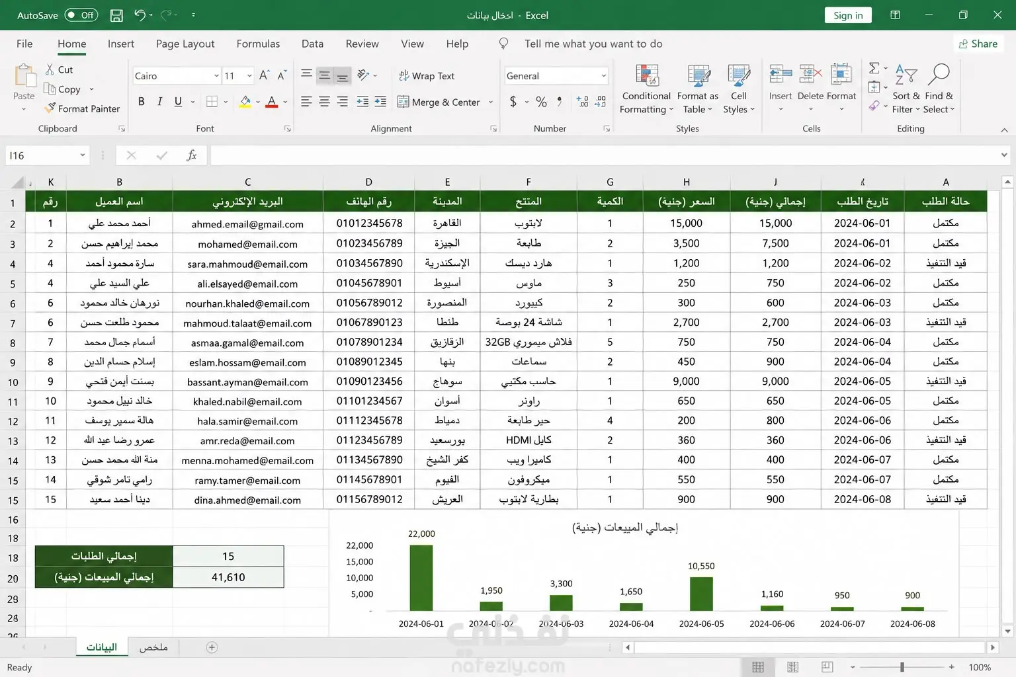The image size is (1016, 677).
Task: Click the Increase Decimal icon
Action: pos(582,102)
